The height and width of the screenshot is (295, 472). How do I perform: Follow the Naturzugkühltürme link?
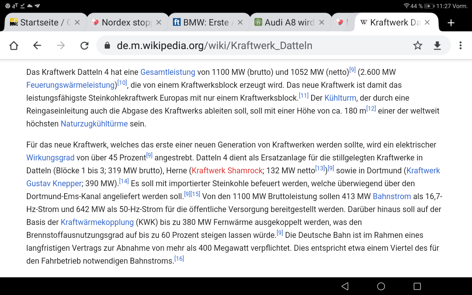click(94, 124)
